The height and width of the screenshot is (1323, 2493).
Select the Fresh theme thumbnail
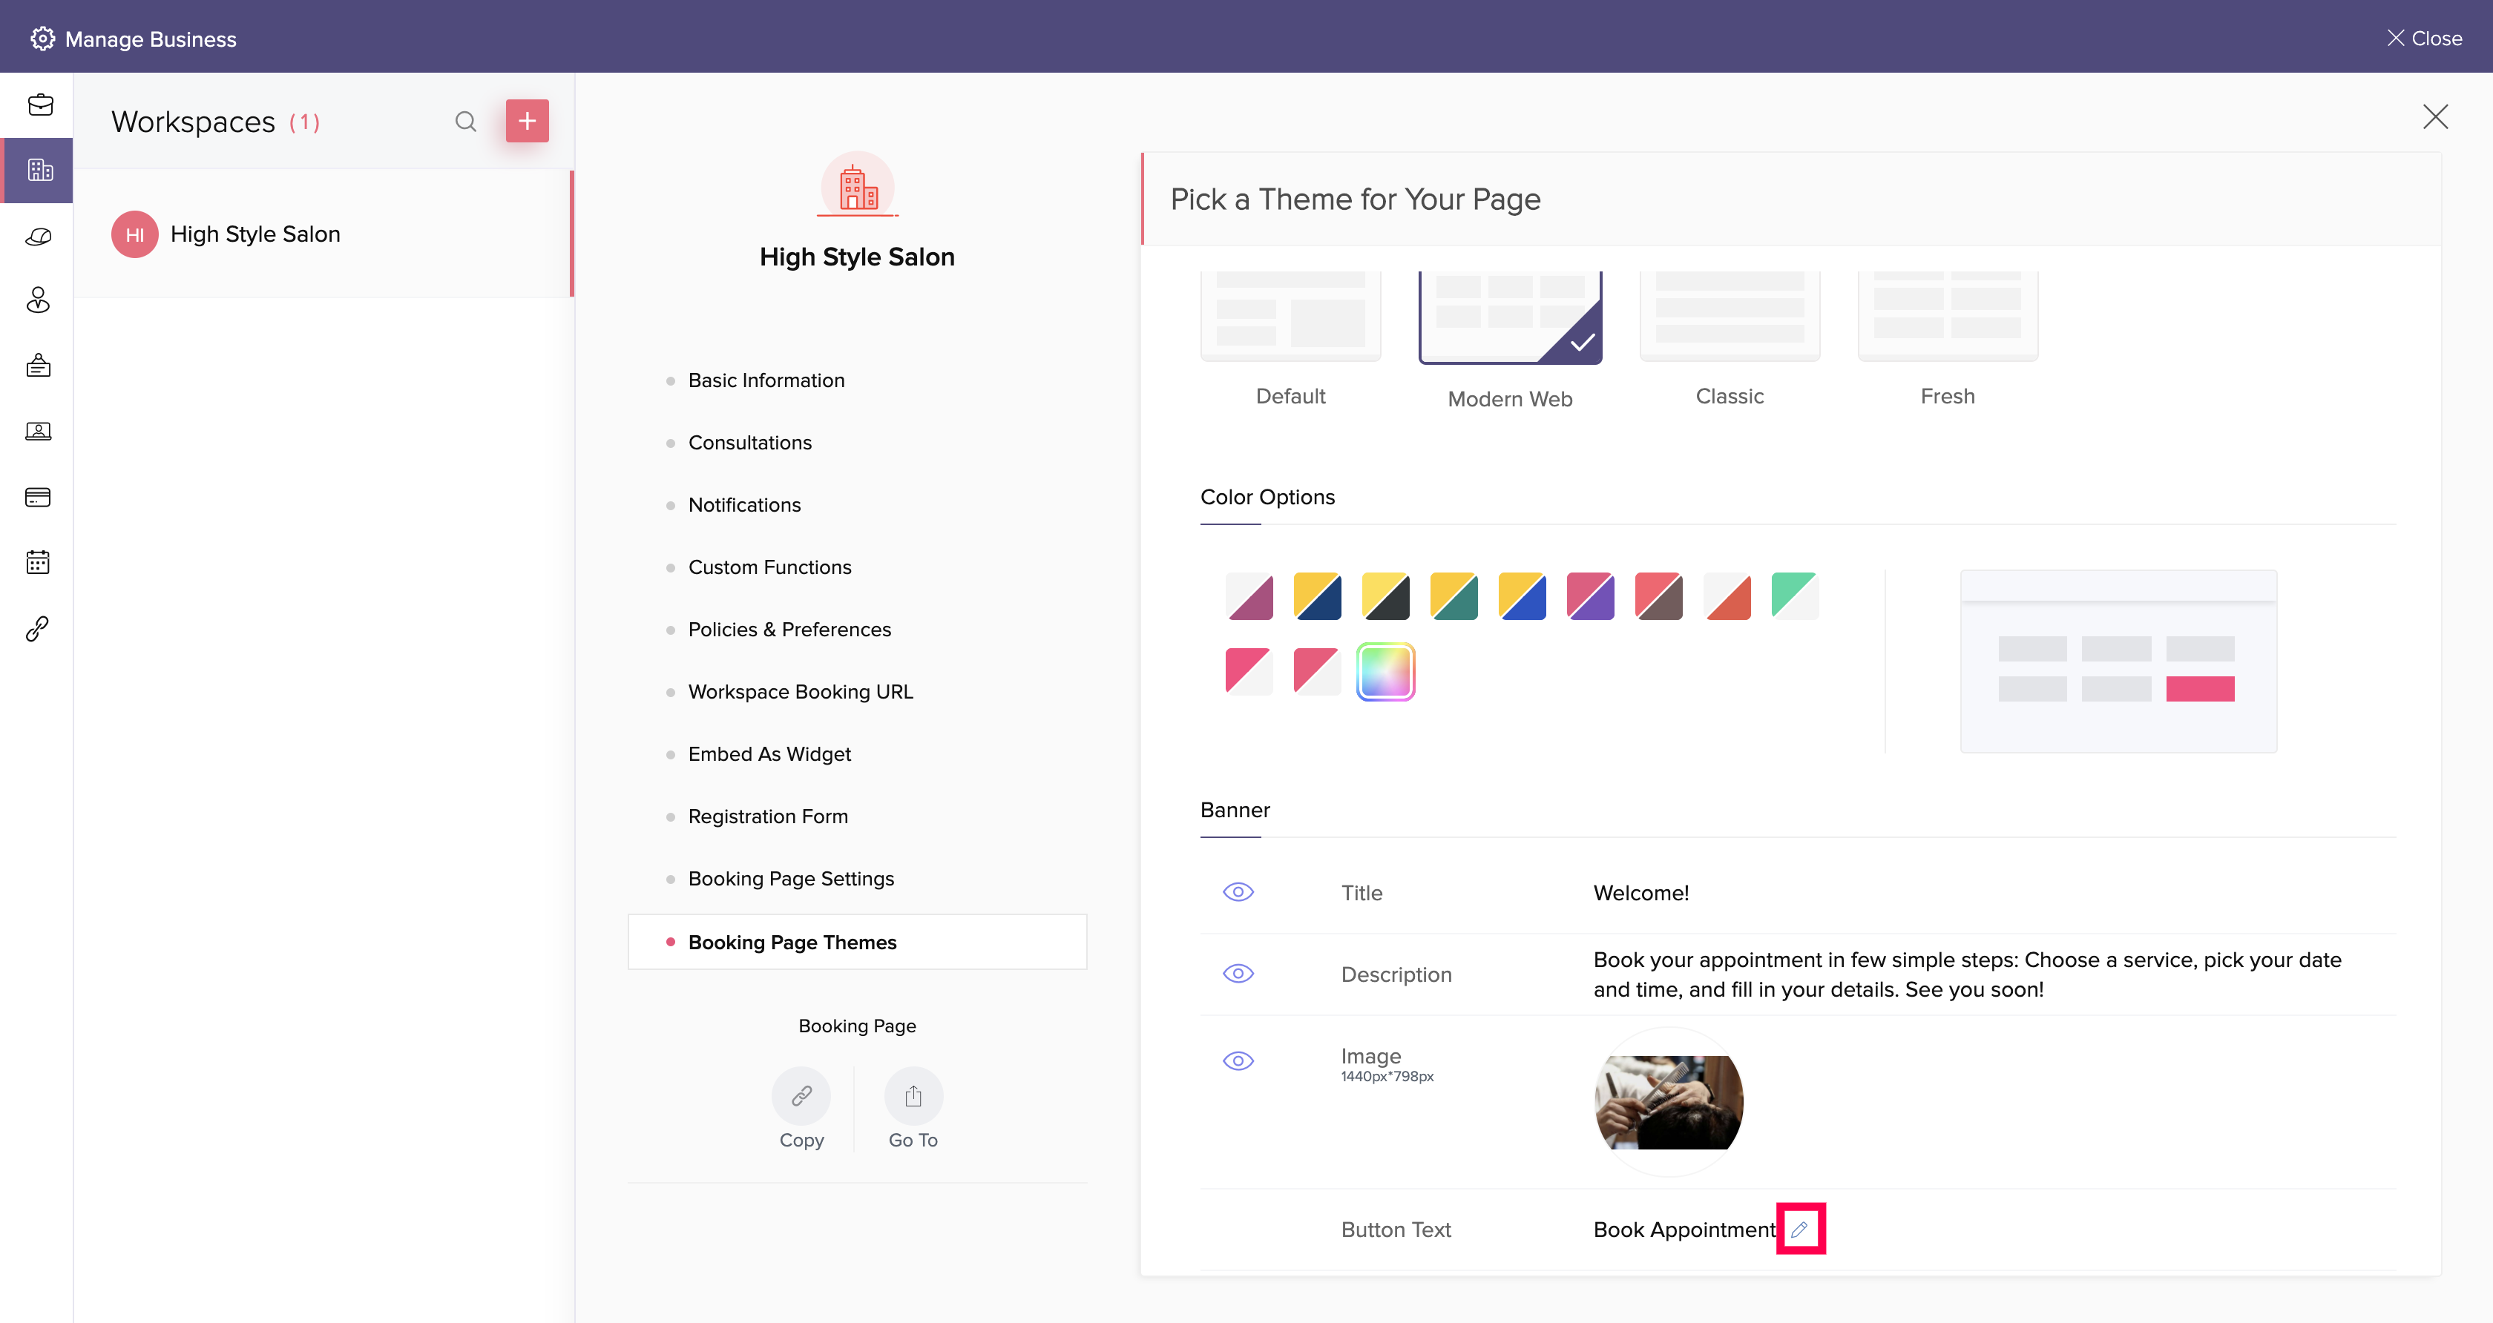click(x=1946, y=314)
